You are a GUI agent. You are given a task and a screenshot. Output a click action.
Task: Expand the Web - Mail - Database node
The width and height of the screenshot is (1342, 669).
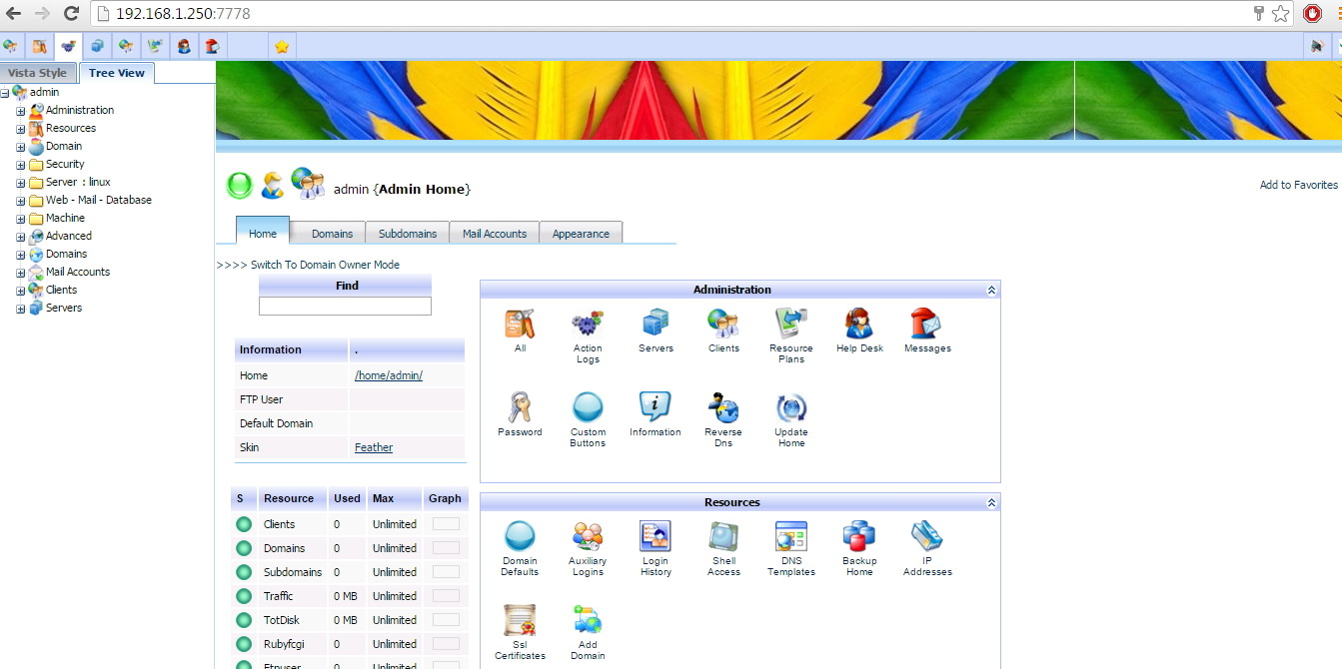pyautogui.click(x=20, y=201)
